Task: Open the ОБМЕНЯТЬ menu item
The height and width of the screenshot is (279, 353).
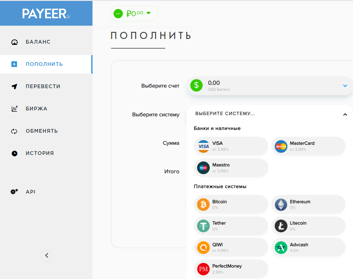Action: pyautogui.click(x=46, y=131)
